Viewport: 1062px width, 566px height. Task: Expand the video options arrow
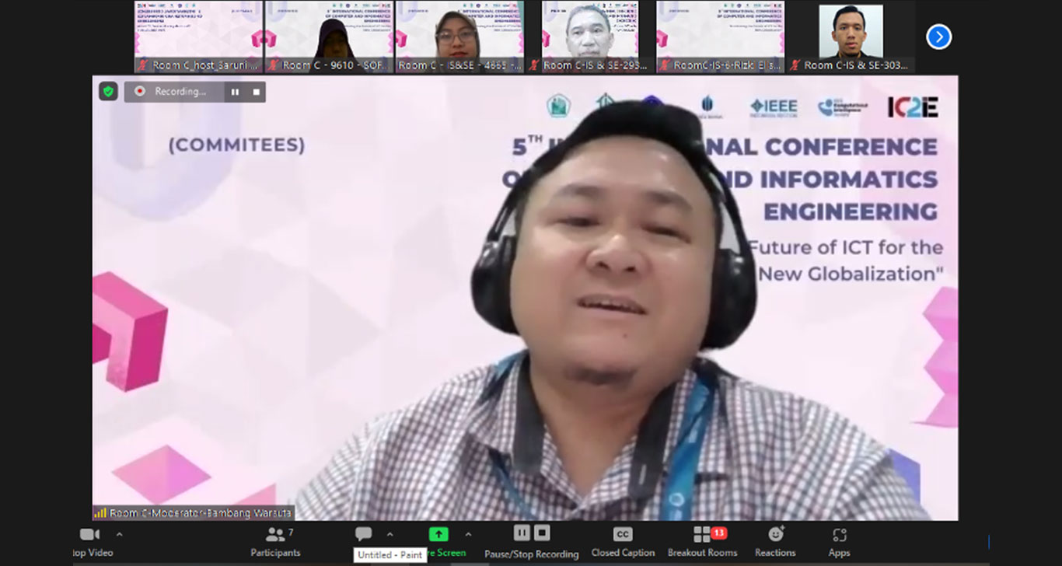[119, 534]
